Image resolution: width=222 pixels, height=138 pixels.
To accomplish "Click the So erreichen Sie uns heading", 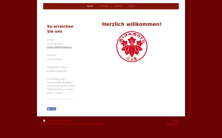I will pos(60,29).
